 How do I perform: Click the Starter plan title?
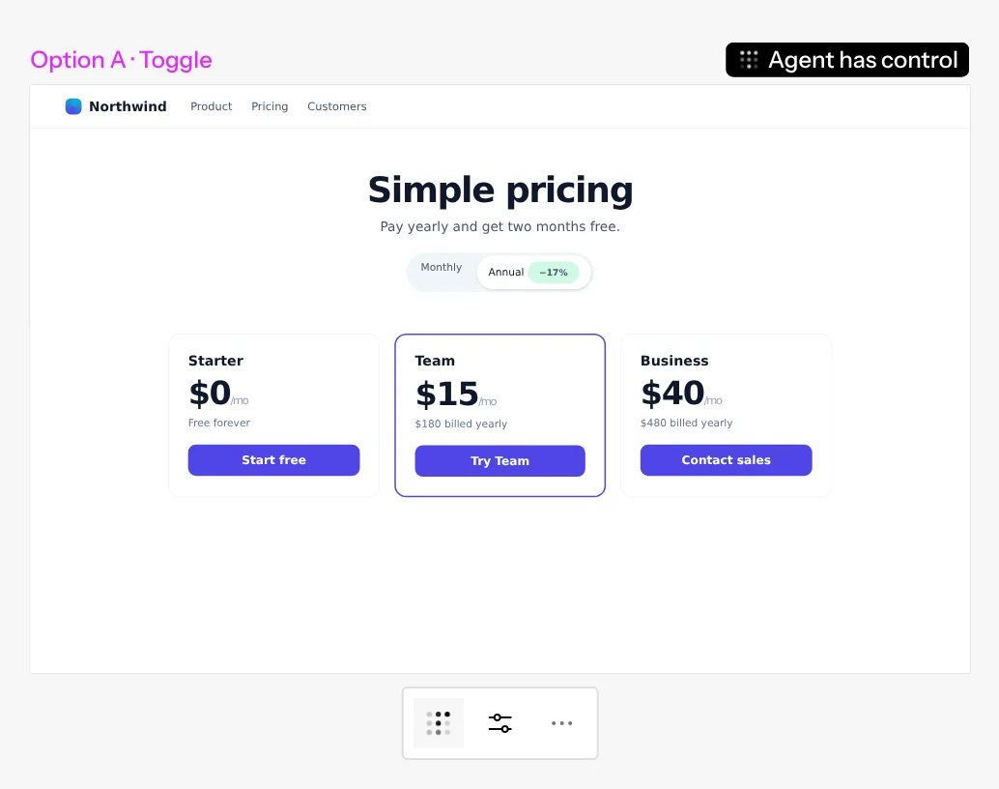(216, 361)
